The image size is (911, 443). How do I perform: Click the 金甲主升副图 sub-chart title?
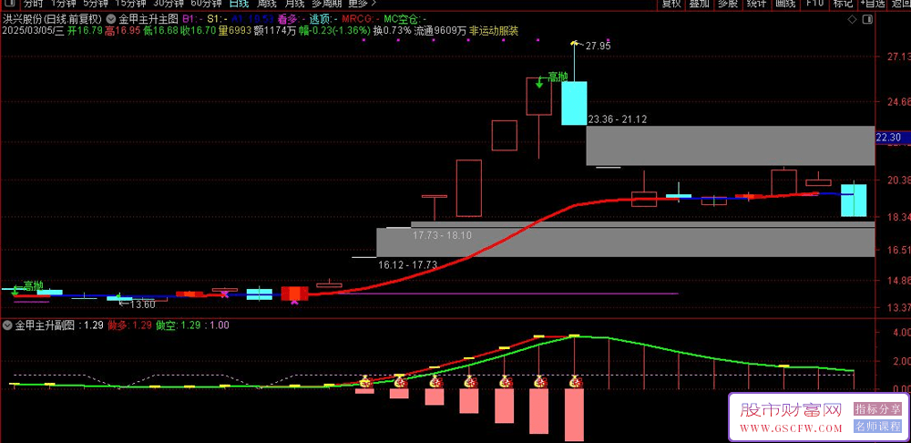point(44,325)
